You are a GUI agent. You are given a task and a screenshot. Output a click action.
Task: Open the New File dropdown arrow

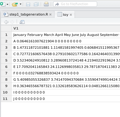click(7, 4)
